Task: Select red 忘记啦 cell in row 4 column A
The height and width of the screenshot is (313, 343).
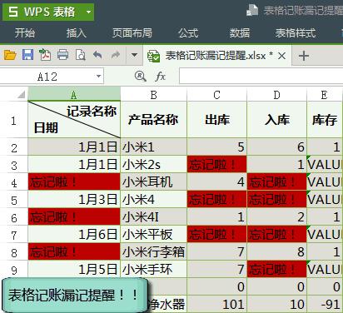Action: click(x=74, y=181)
